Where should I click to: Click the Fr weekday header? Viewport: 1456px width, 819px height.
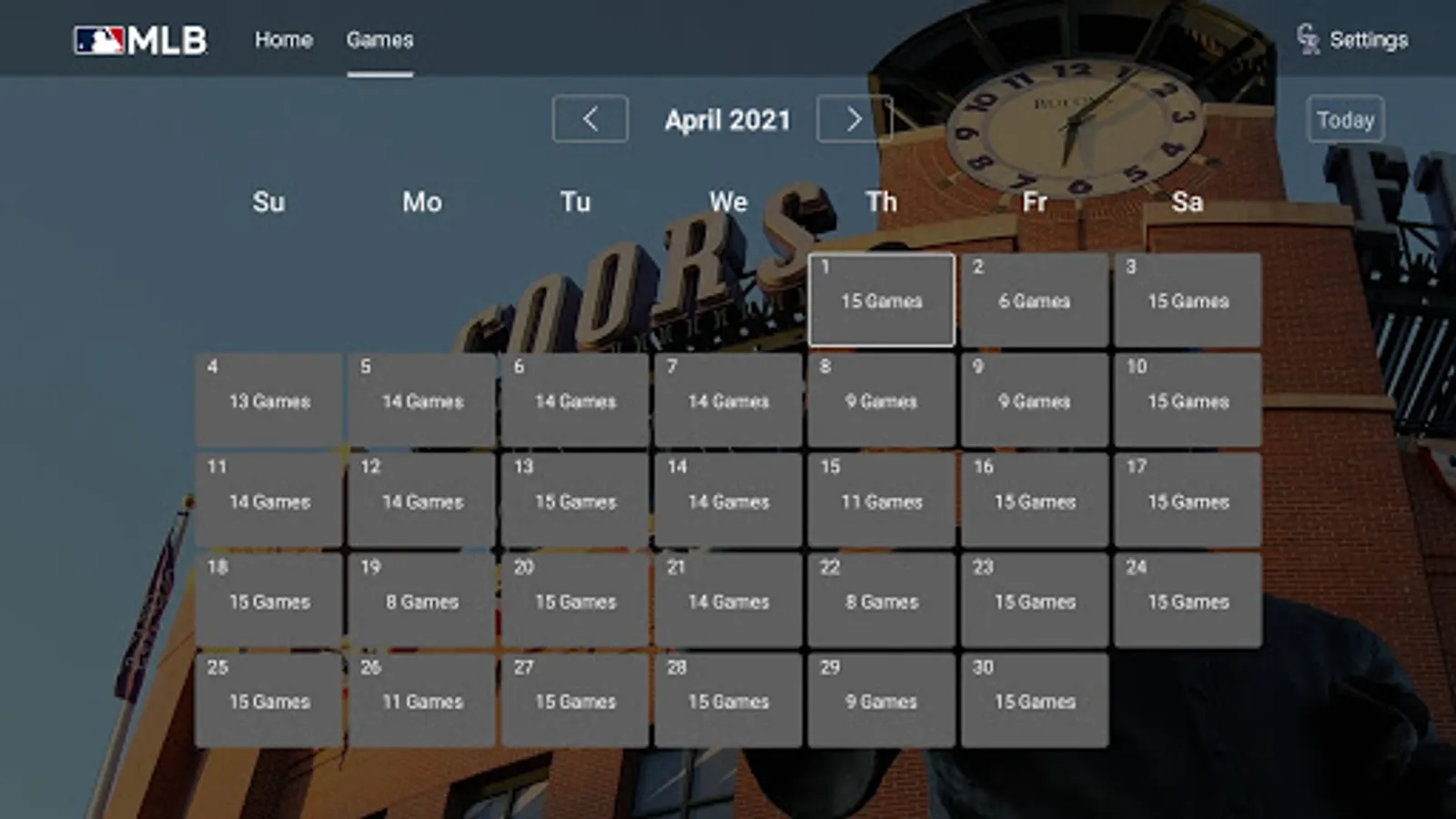point(1035,202)
